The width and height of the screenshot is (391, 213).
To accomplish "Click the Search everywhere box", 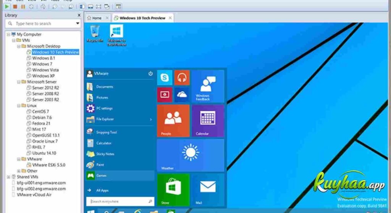I will point(120,201).
